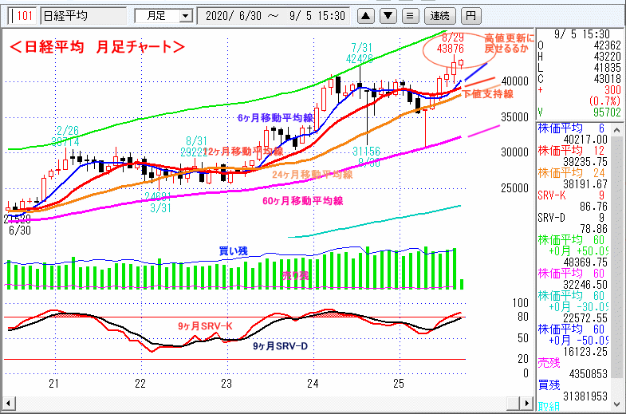Image resolution: width=626 pixels, height=414 pixels.
Task: Click the value 16123.25
Action: pos(585,352)
